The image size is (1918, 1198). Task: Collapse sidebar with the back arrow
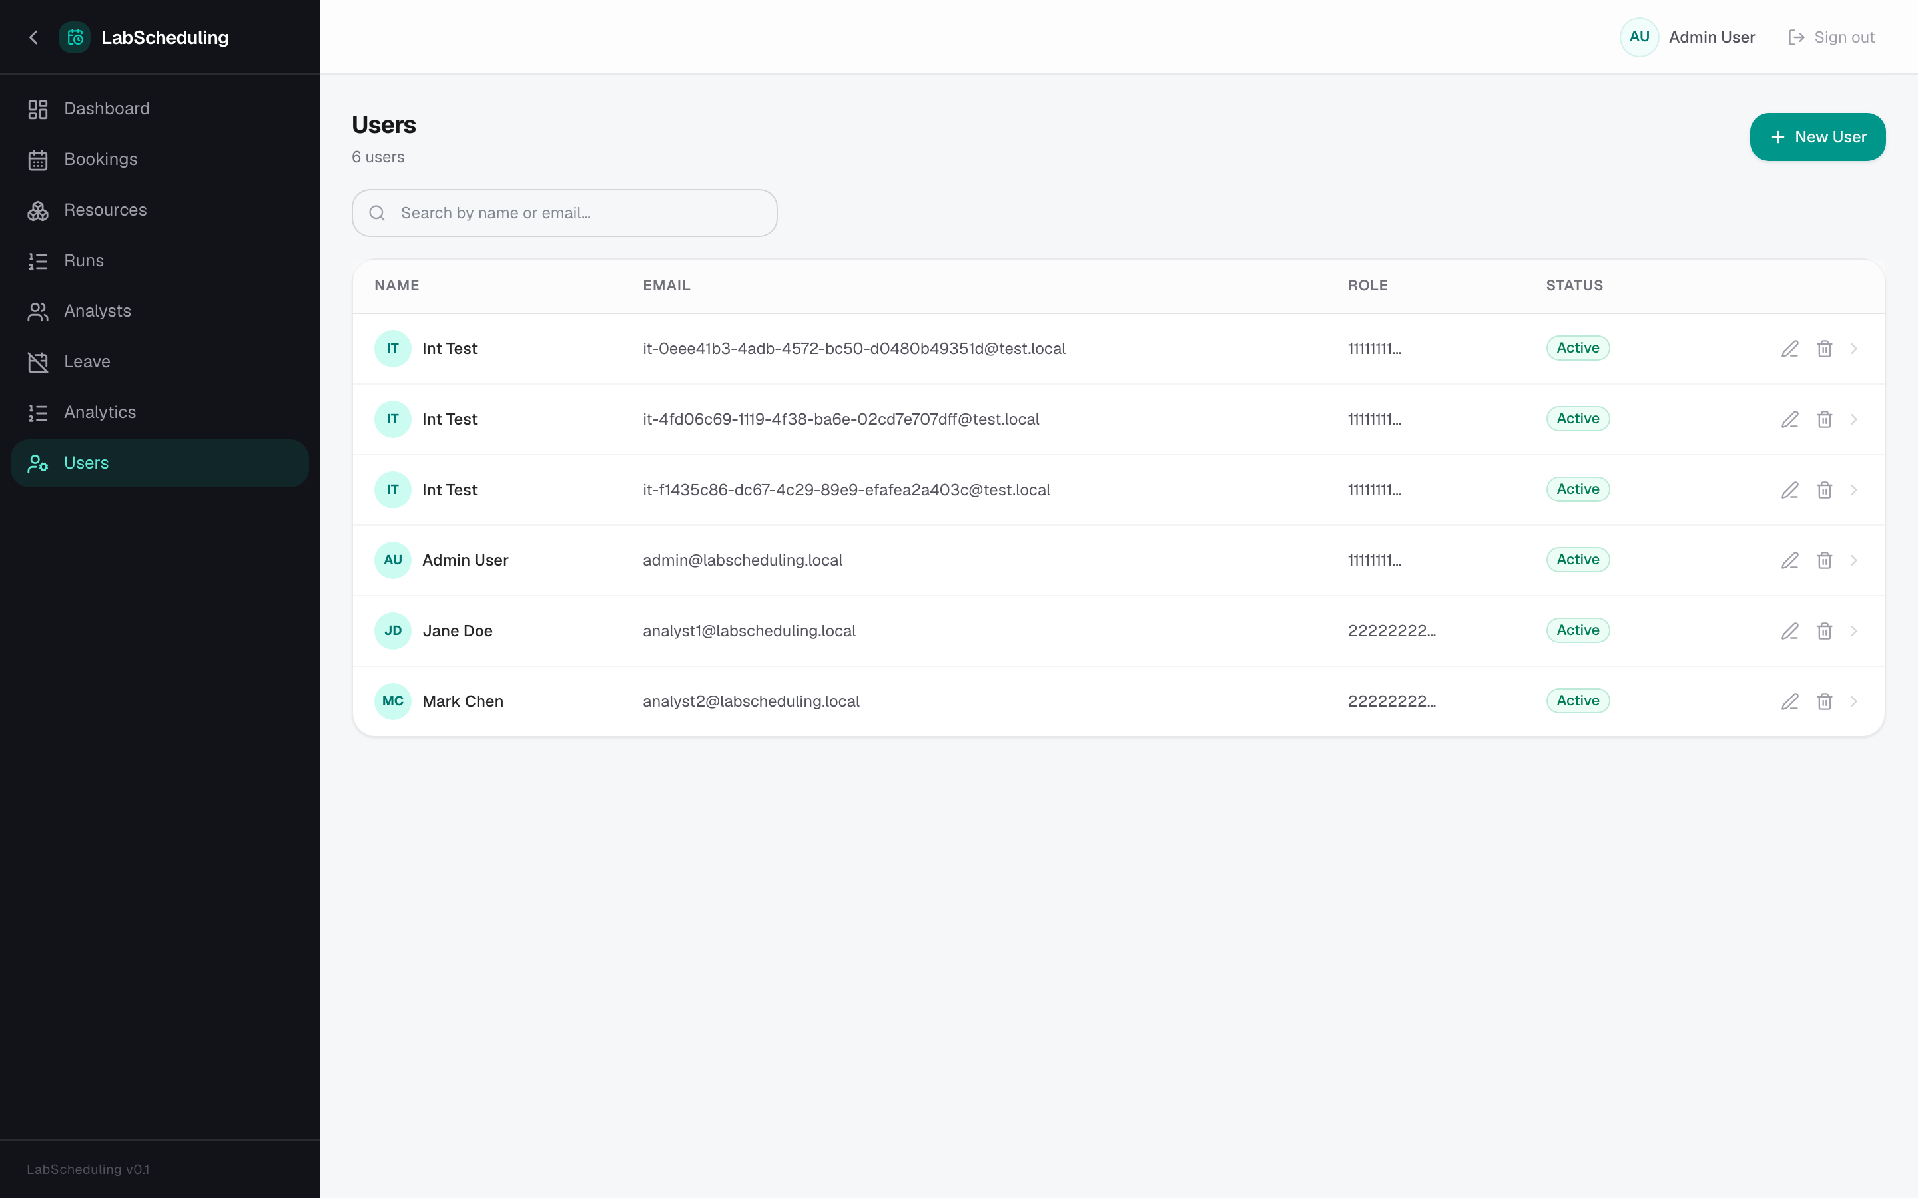click(x=33, y=37)
